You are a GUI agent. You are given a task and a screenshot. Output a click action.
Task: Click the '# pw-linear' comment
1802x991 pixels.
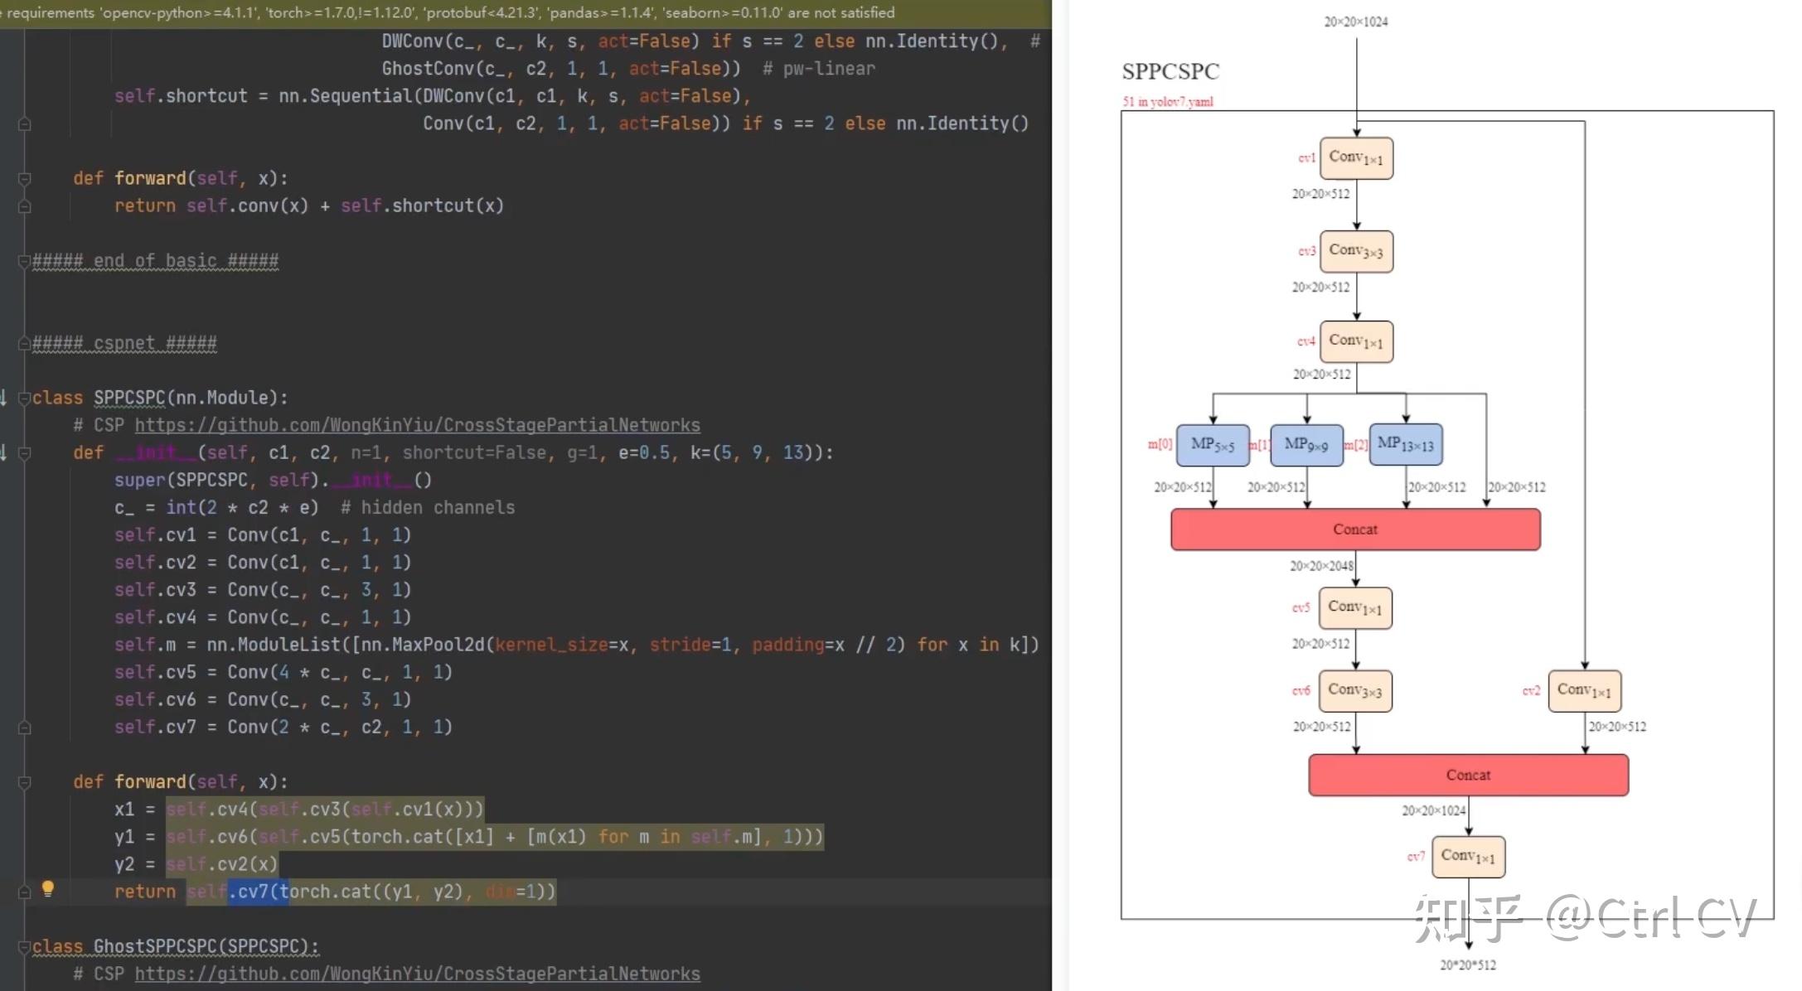click(x=819, y=69)
